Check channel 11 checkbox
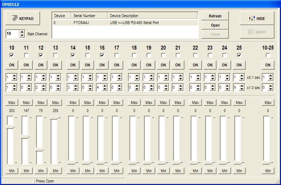281x185 pixels. pos(26,55)
